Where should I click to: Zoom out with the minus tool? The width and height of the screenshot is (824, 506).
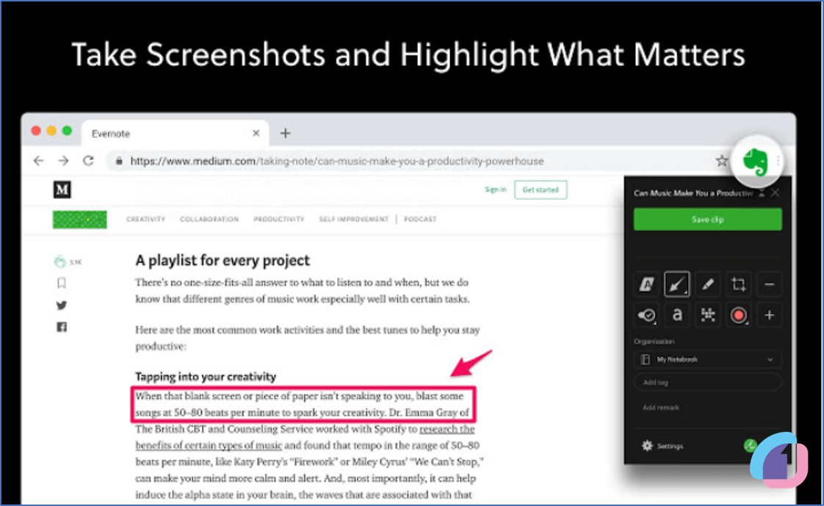[x=770, y=284]
